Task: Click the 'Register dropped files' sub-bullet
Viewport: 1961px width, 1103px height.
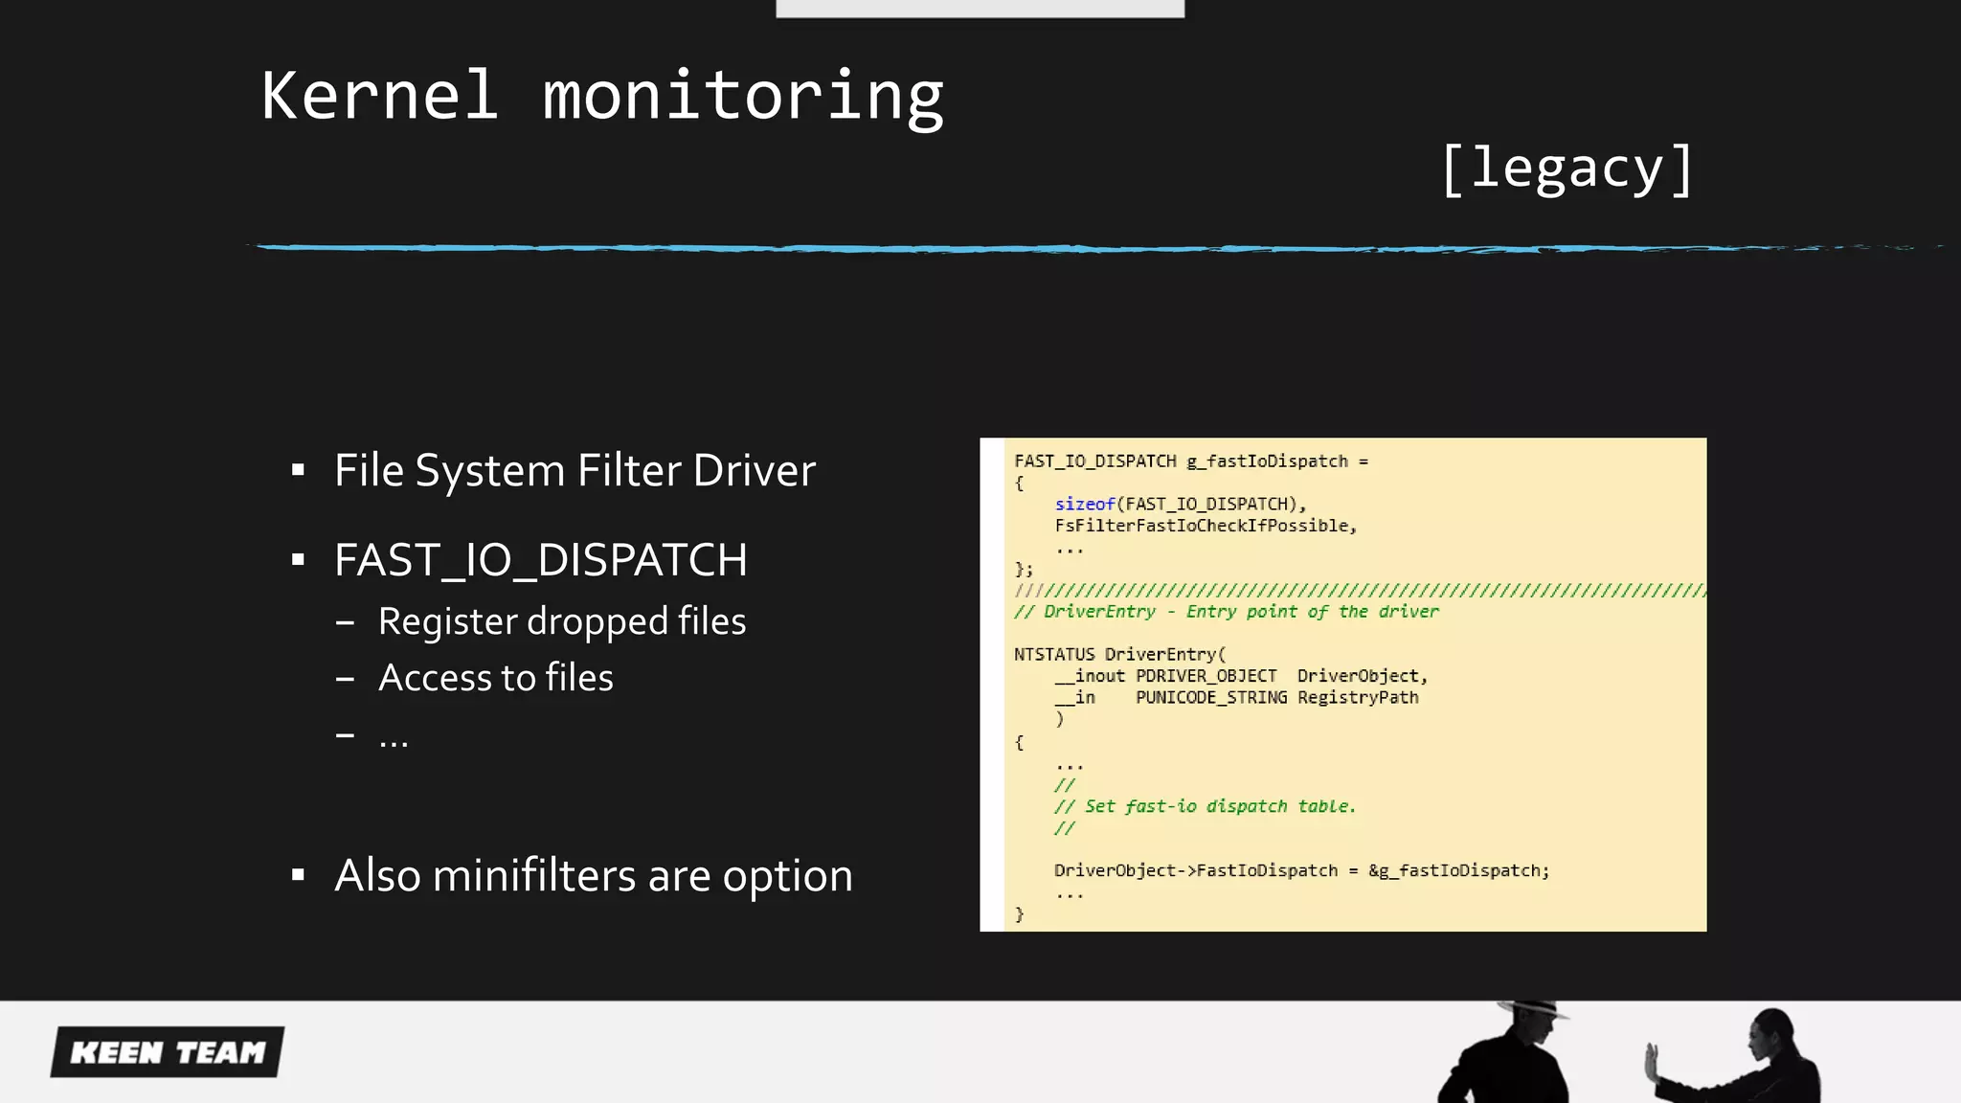Action: (x=561, y=621)
